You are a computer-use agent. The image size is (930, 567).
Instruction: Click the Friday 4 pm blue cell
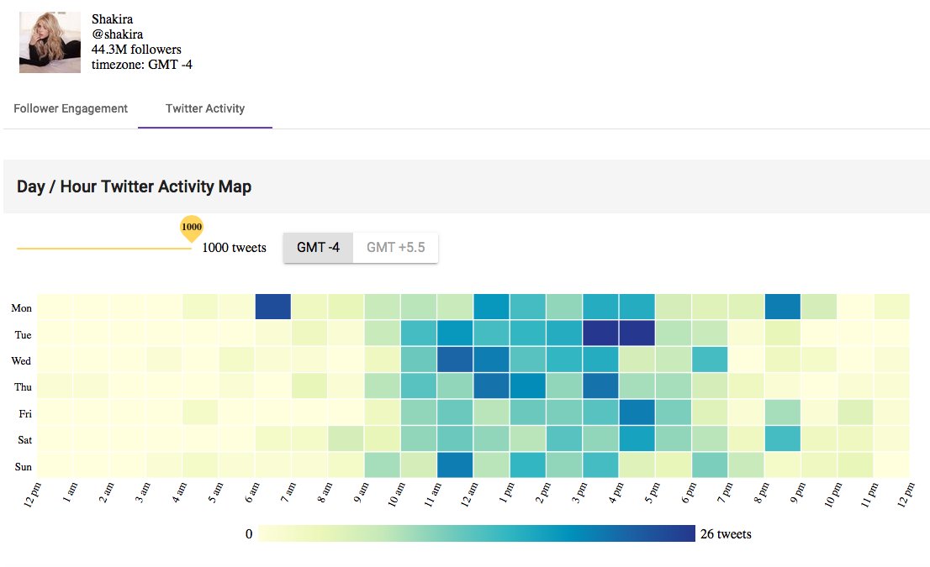coord(637,412)
